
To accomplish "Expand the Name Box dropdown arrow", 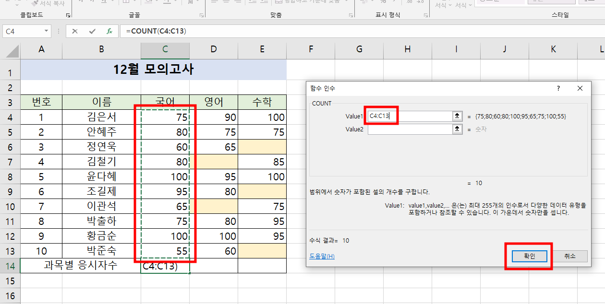I will coord(46,31).
